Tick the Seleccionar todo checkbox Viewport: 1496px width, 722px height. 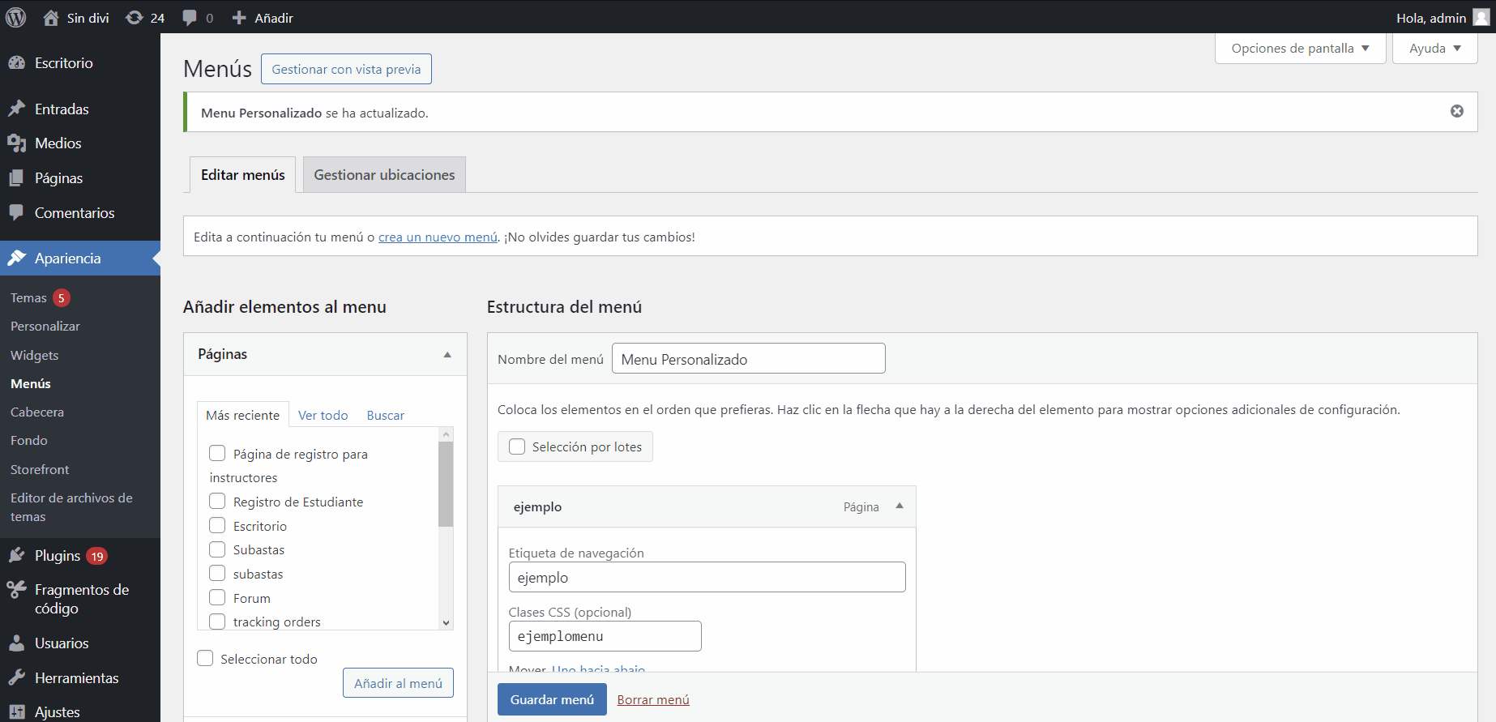[206, 659]
